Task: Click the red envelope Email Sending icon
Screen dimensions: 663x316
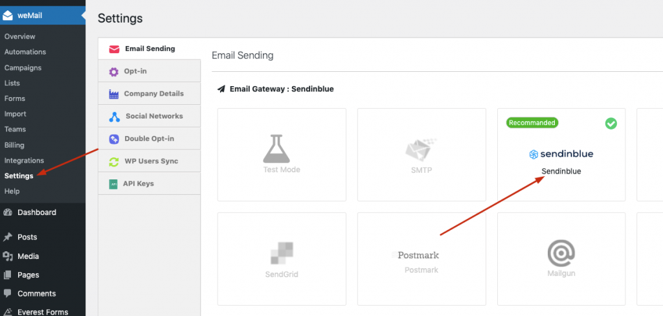Action: tap(114, 49)
